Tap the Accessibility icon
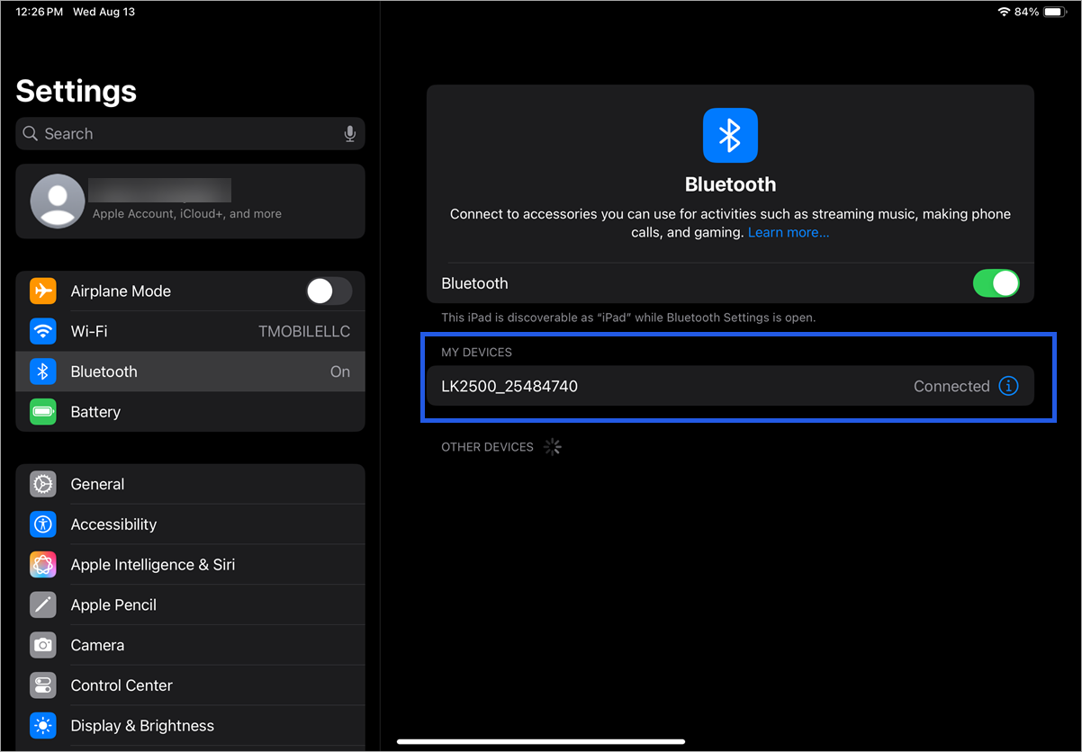The width and height of the screenshot is (1082, 752). pyautogui.click(x=42, y=524)
